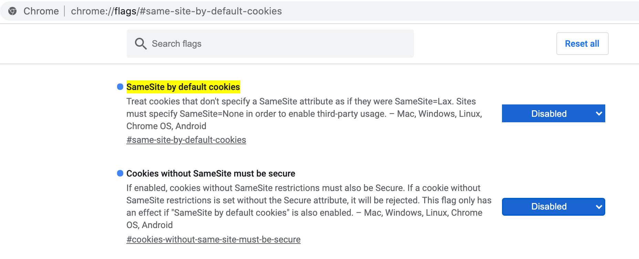Click chevron arrow on first Disabled dropdown
This screenshot has height=259, width=639.
599,114
